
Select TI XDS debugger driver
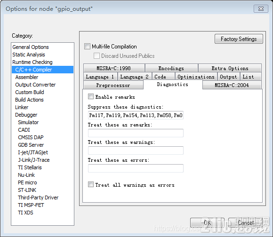tap(25, 213)
